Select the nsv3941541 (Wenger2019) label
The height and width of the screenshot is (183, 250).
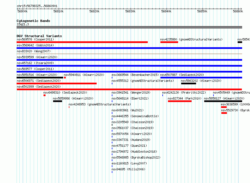point(131,92)
